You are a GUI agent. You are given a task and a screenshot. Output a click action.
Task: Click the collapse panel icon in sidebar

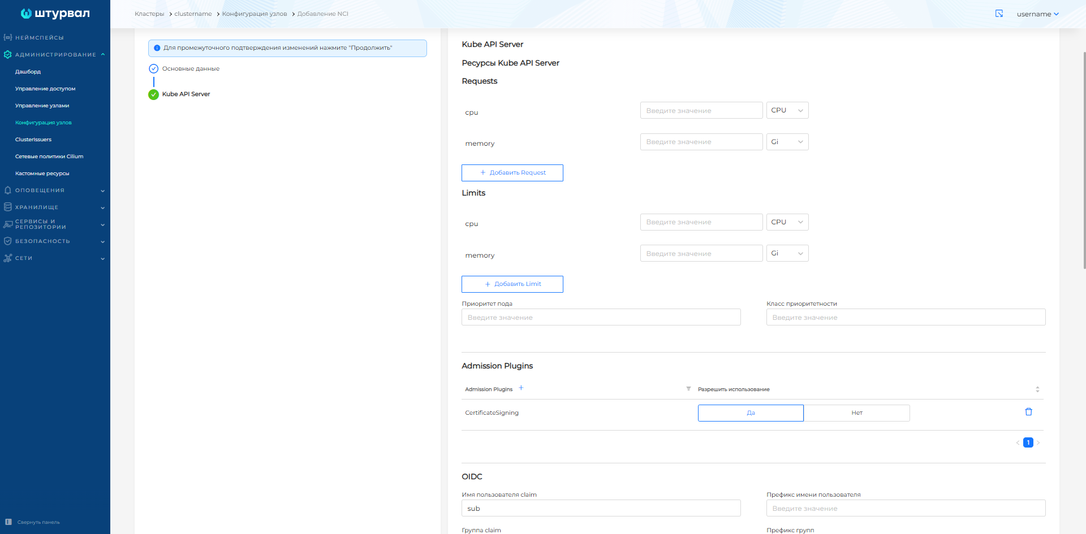pyautogui.click(x=8, y=522)
